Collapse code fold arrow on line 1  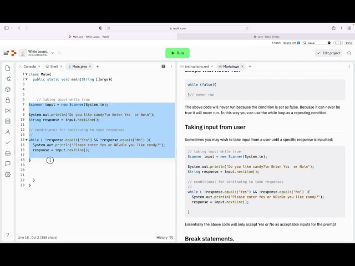click(x=27, y=74)
